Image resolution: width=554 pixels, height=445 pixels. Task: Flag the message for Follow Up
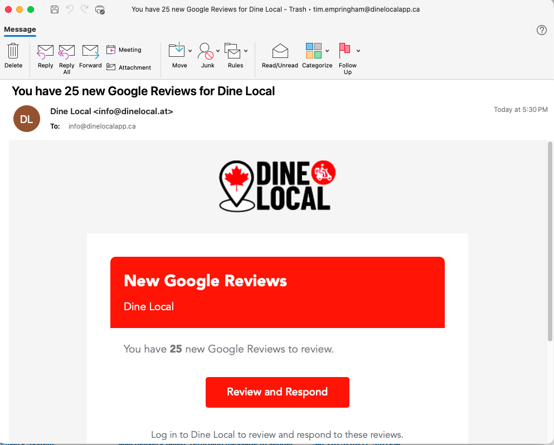coord(345,50)
